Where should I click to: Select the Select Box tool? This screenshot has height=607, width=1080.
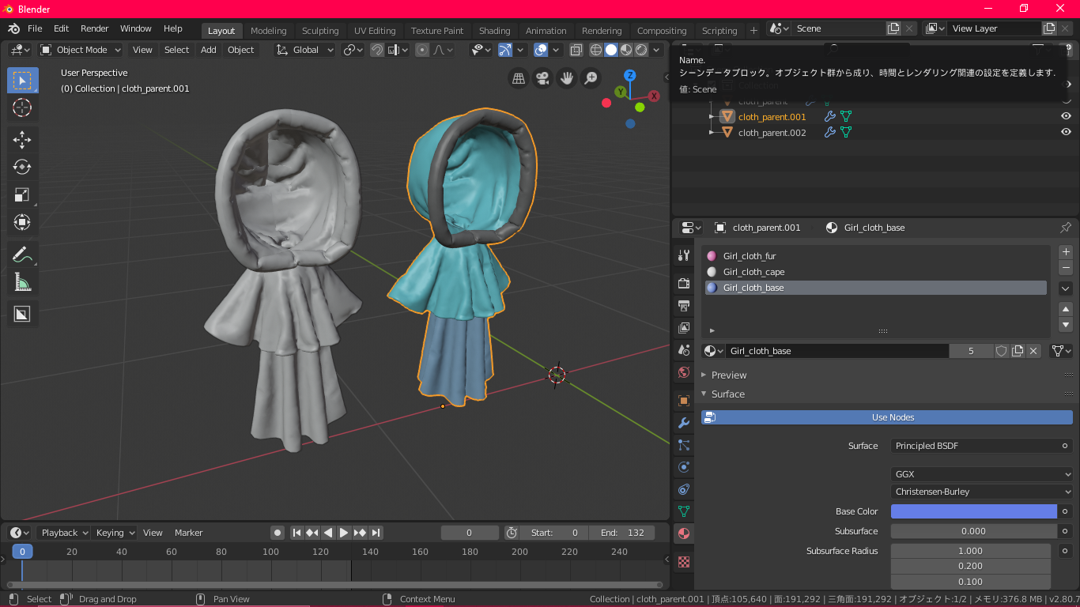coord(22,81)
